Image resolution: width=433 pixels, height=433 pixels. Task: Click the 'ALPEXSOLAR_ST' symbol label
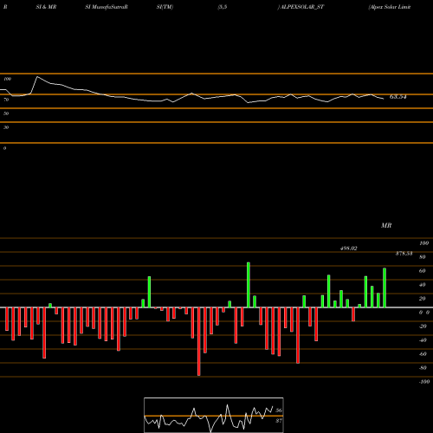[302, 7]
